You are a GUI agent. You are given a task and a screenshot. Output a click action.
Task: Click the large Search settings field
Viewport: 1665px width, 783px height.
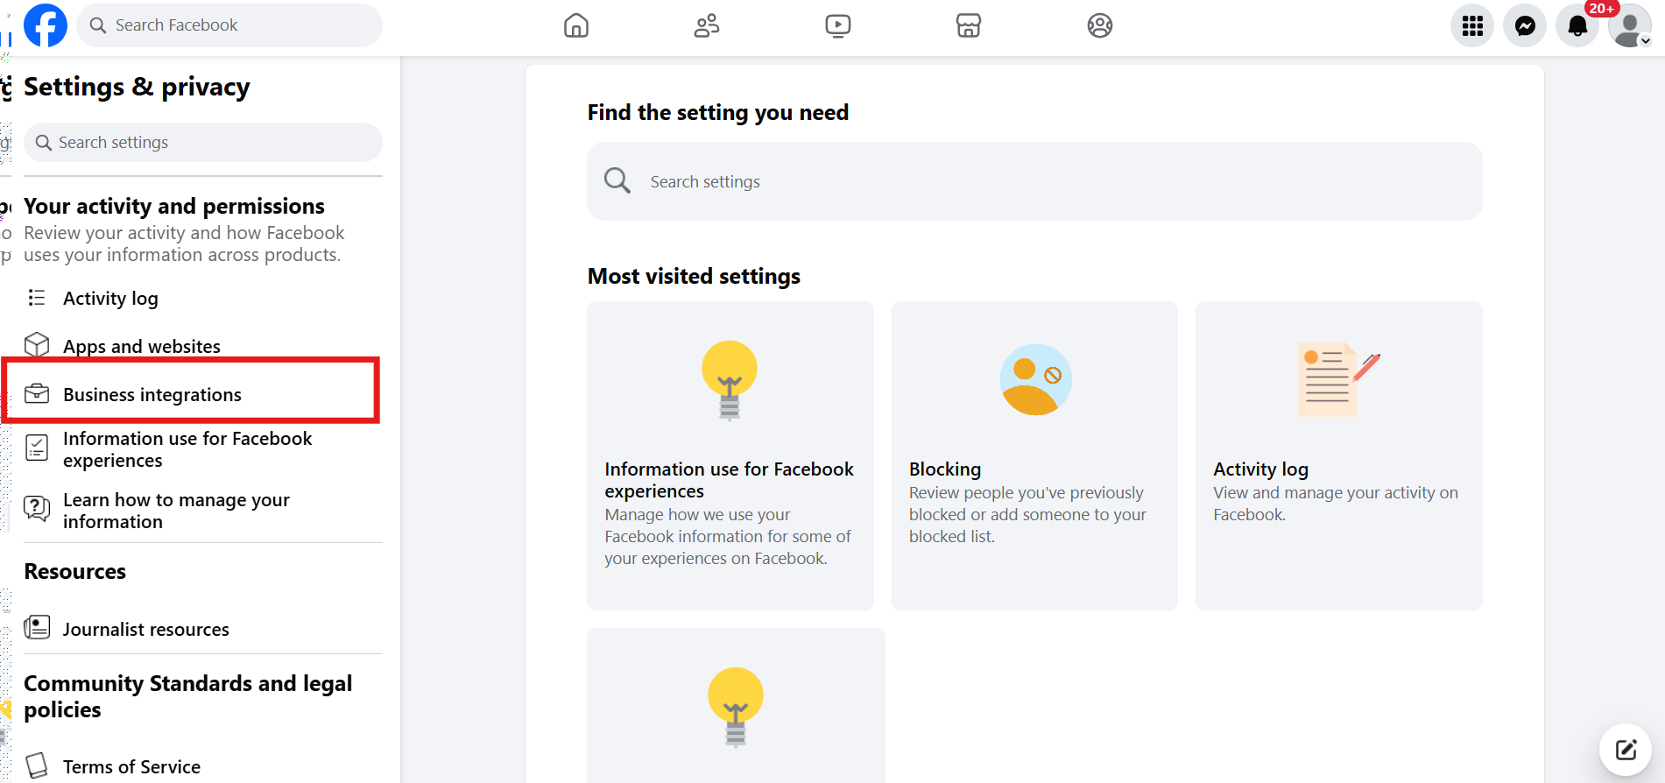pos(1034,181)
